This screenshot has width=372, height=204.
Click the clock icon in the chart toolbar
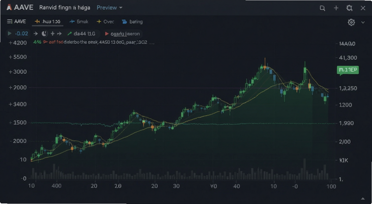point(44,34)
